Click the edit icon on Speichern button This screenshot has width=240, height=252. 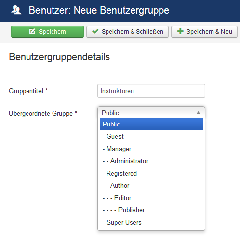tap(32, 31)
